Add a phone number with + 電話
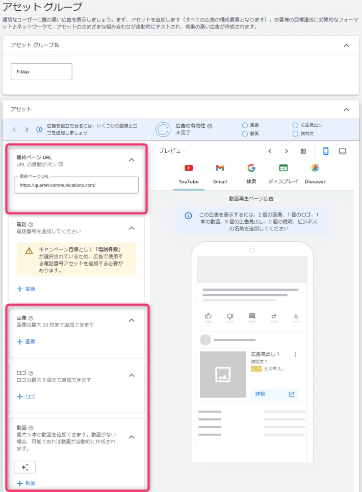 pyautogui.click(x=25, y=289)
